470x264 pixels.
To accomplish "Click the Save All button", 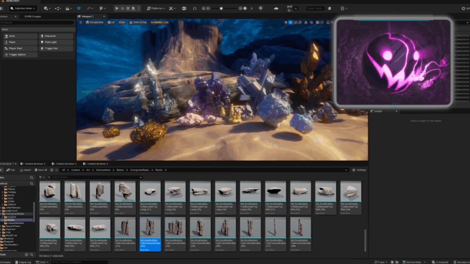I will [x=41, y=170].
